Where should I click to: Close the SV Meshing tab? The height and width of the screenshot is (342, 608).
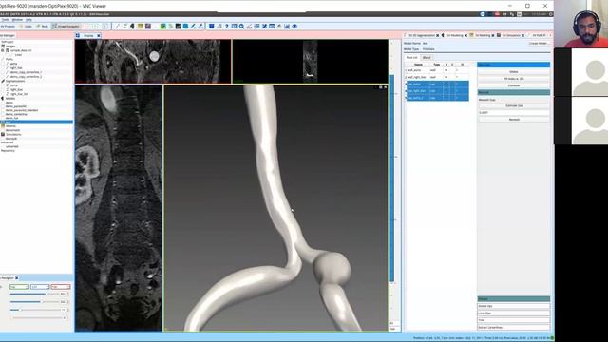[493, 36]
